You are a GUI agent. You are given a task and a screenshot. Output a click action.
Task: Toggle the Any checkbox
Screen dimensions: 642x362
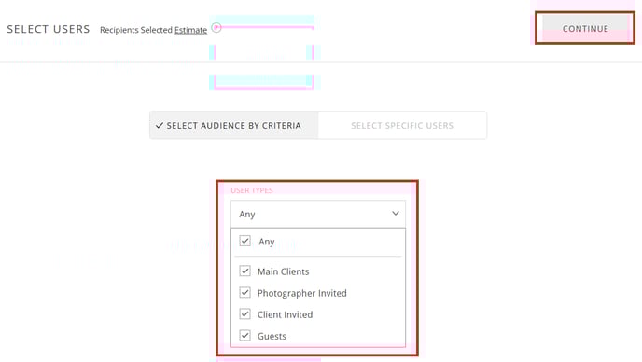244,241
